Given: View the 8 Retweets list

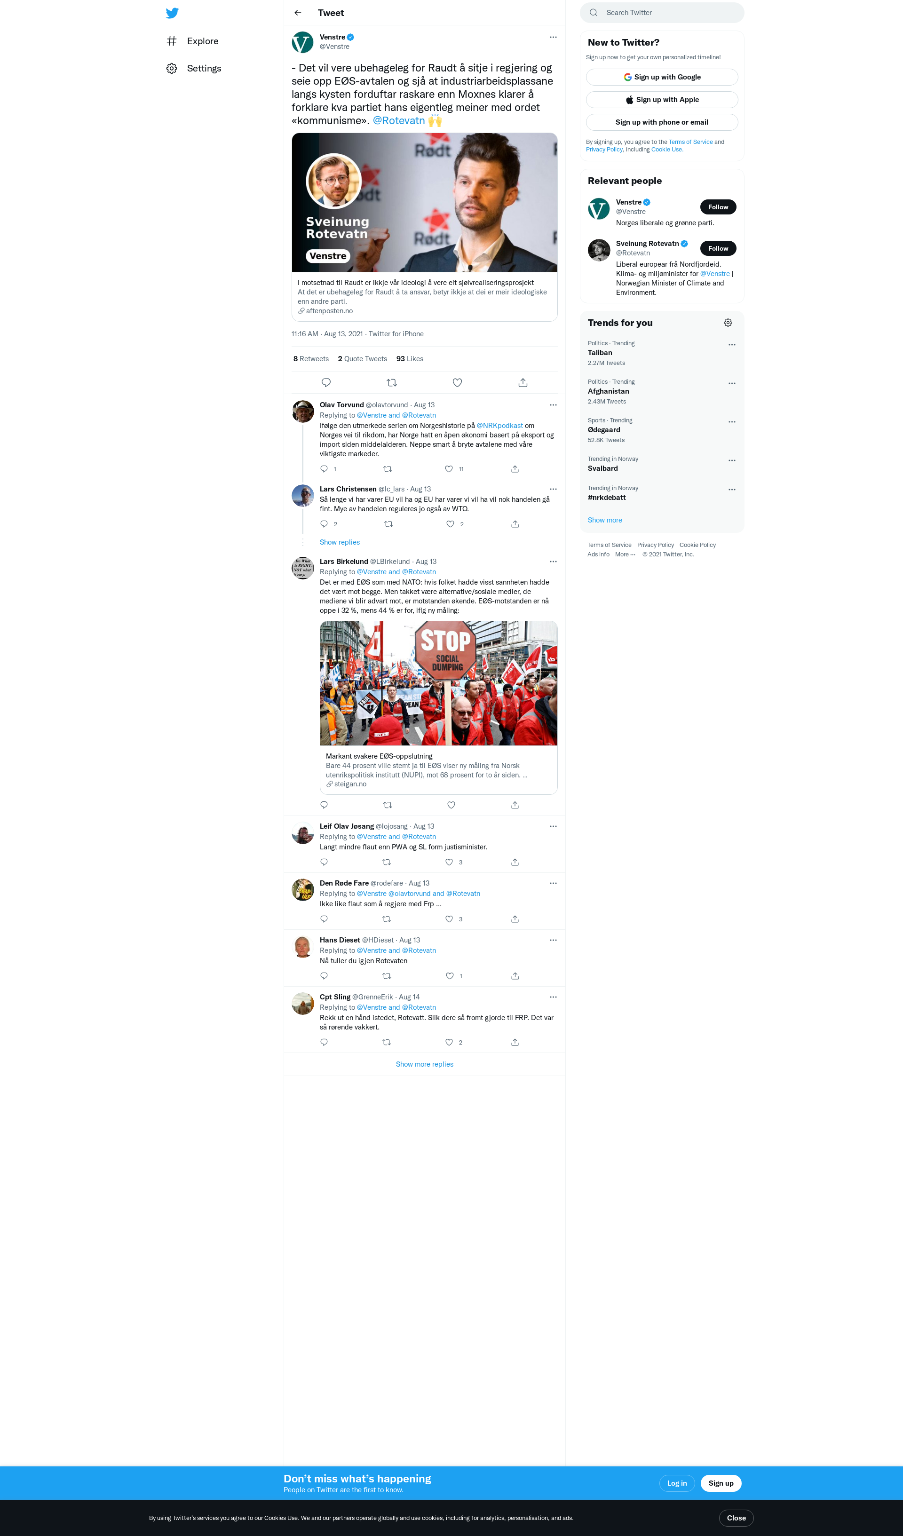Looking at the screenshot, I should coord(311,359).
